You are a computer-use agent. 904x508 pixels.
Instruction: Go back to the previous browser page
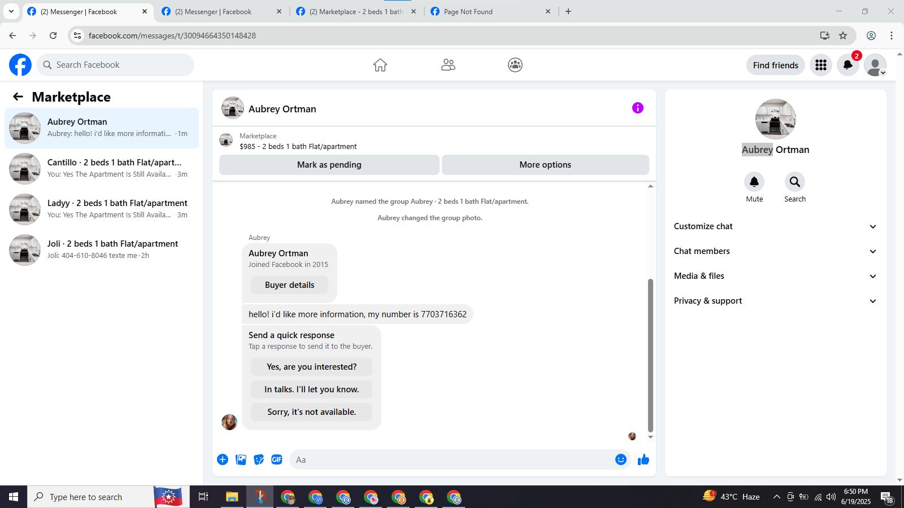[x=12, y=36]
